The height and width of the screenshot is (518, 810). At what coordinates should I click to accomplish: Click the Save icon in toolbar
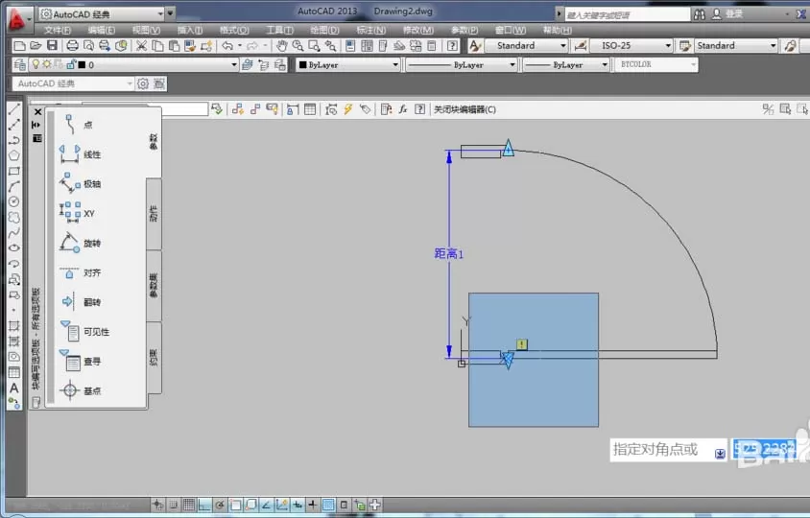[x=52, y=45]
